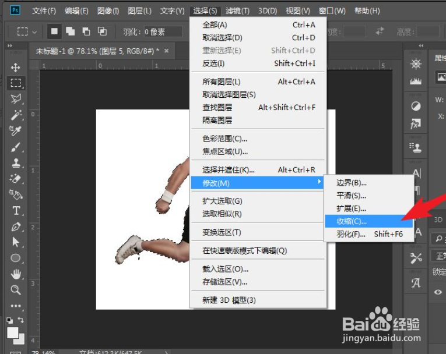Click the New Selection mode button
This screenshot has height=354, width=446.
coord(54,31)
